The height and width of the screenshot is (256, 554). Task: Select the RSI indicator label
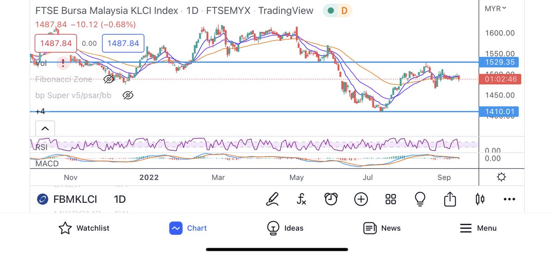point(42,147)
